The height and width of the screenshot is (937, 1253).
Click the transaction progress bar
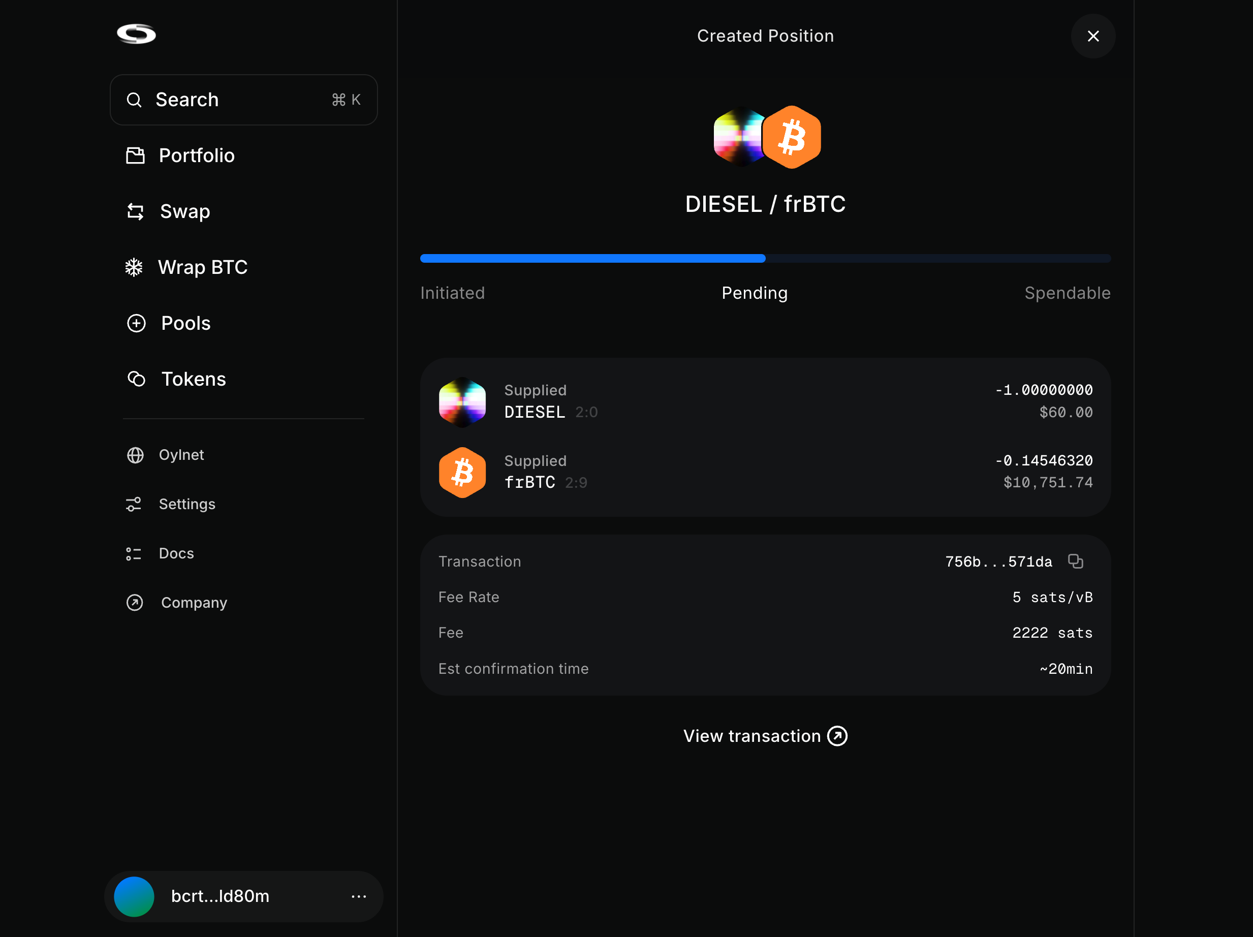click(765, 258)
